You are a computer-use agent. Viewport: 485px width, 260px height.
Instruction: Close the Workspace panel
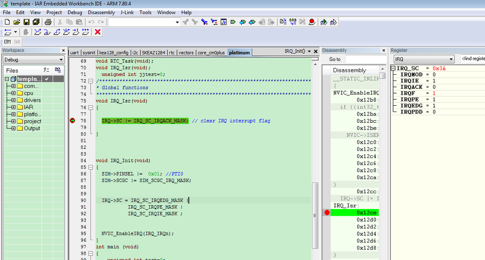pos(63,50)
